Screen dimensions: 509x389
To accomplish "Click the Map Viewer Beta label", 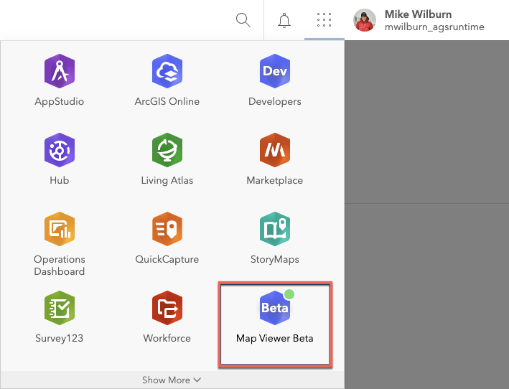I will [x=275, y=338].
